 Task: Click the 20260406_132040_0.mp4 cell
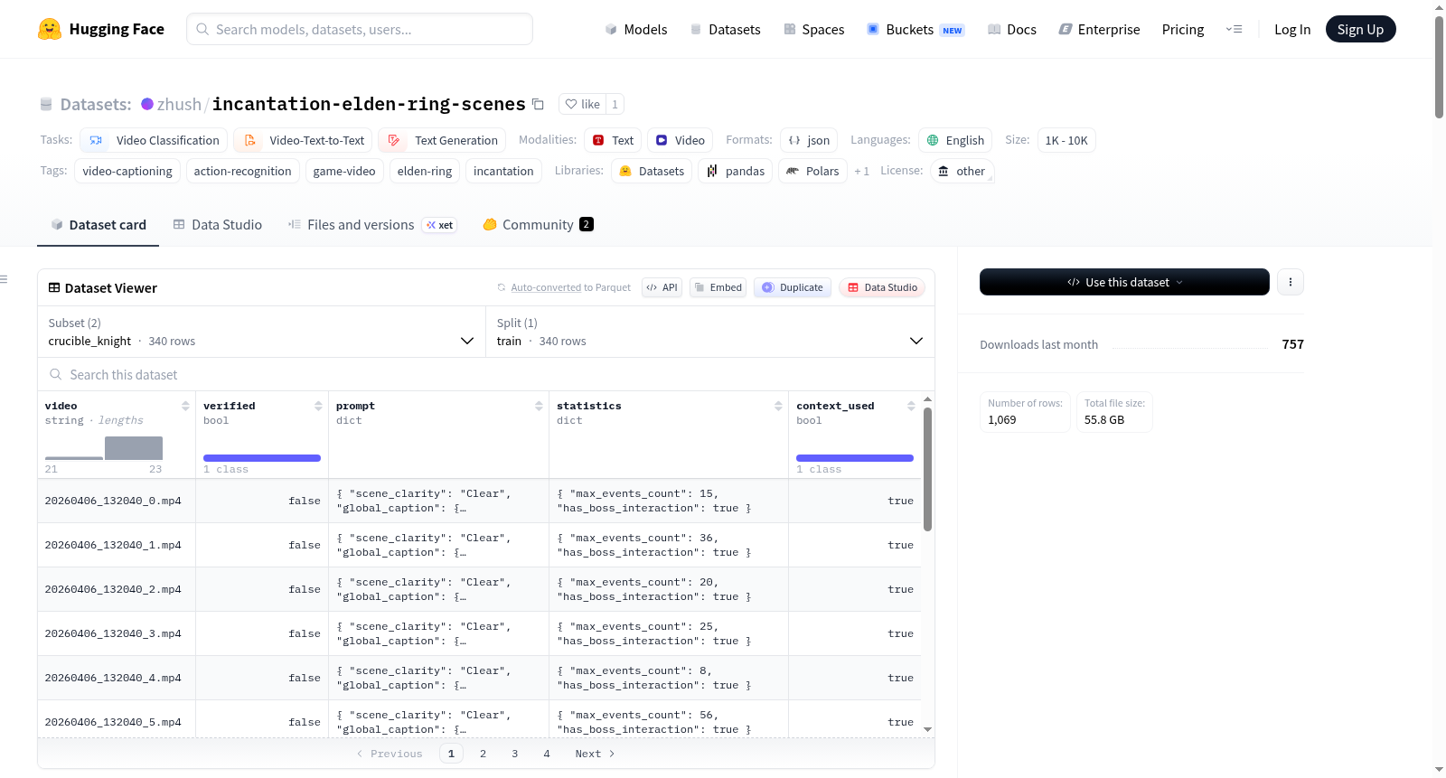[117, 501]
